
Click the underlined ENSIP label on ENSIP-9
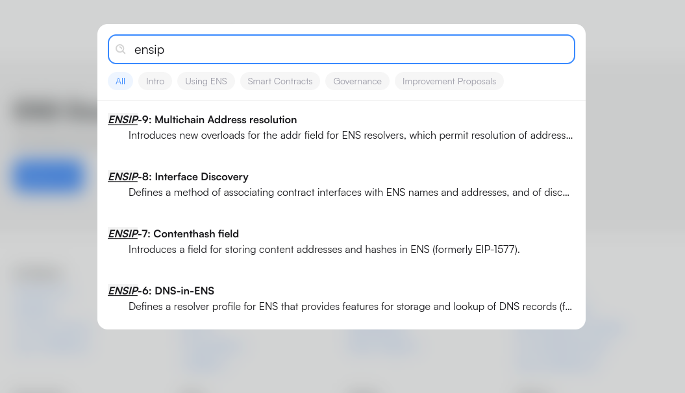point(123,119)
